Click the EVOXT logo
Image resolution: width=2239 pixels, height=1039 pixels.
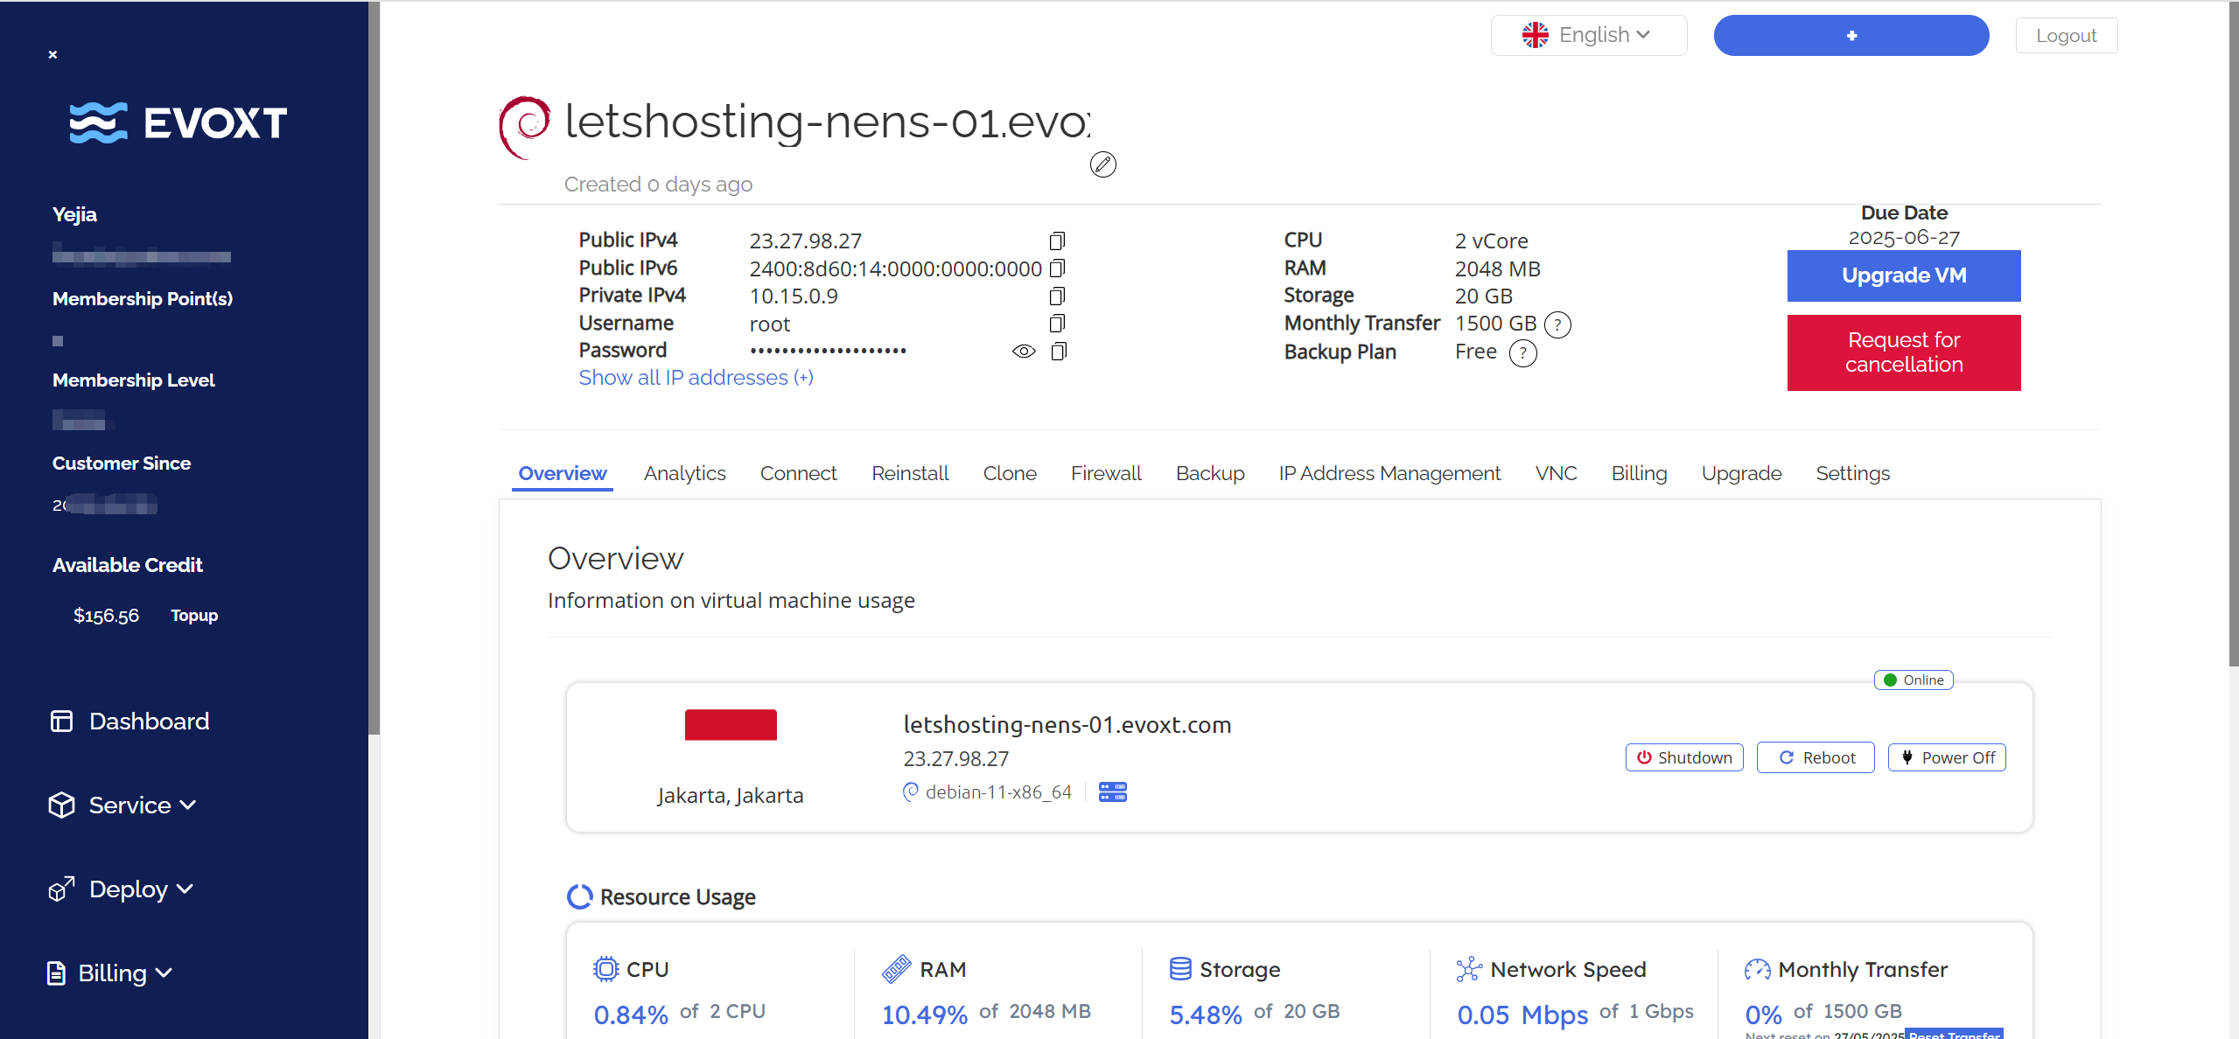click(x=178, y=122)
